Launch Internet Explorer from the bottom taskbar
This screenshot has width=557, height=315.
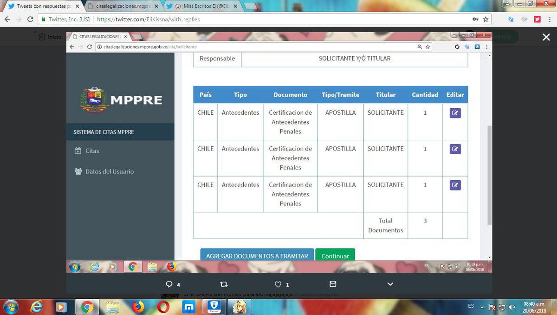tap(37, 307)
